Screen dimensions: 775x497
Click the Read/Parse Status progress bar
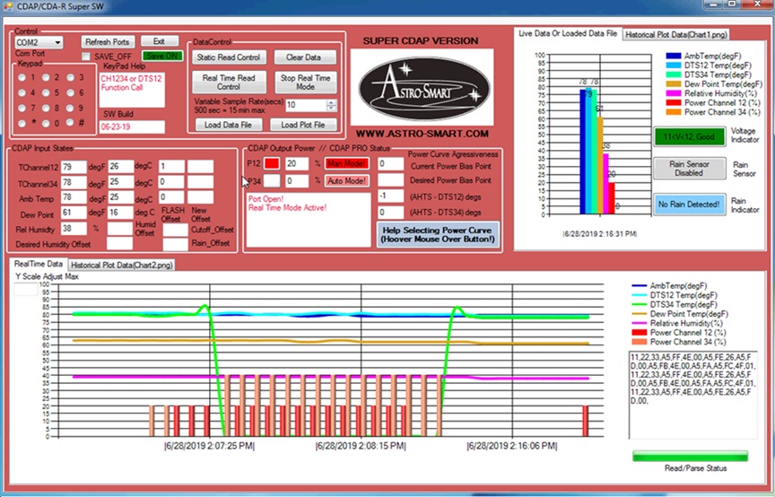point(690,456)
